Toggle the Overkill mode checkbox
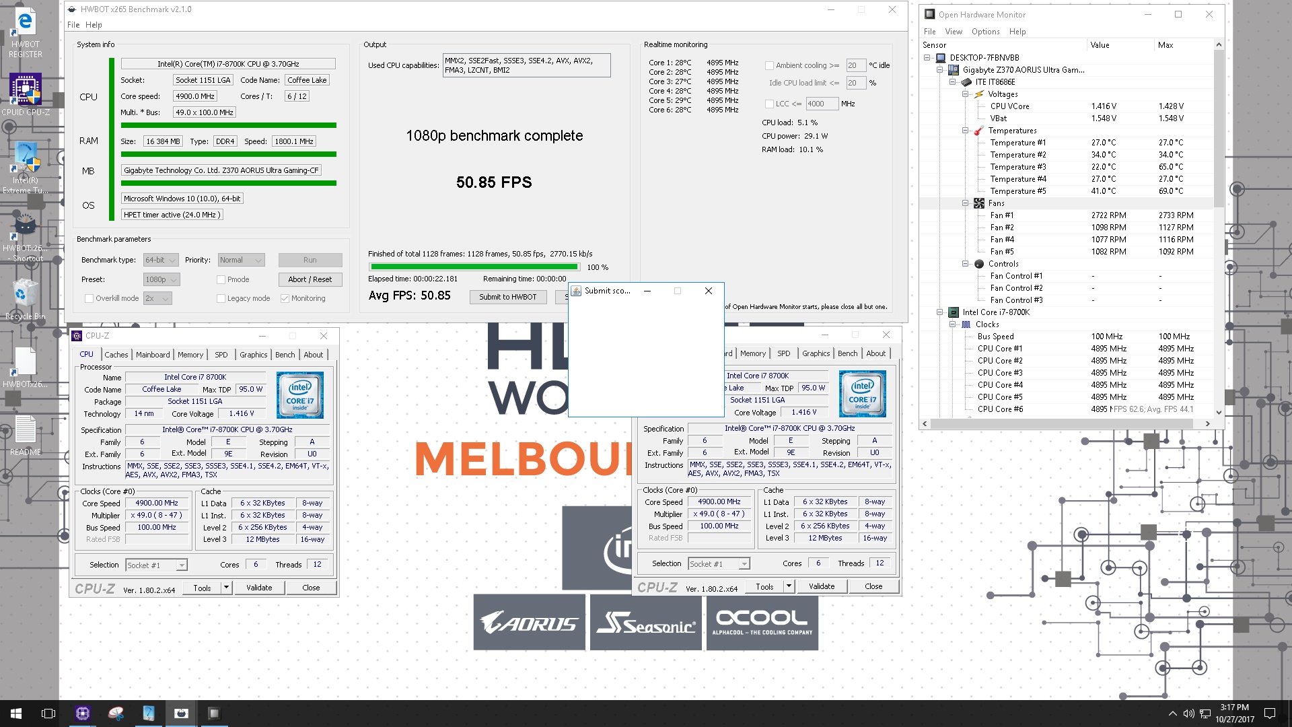This screenshot has height=727, width=1292. (x=89, y=298)
